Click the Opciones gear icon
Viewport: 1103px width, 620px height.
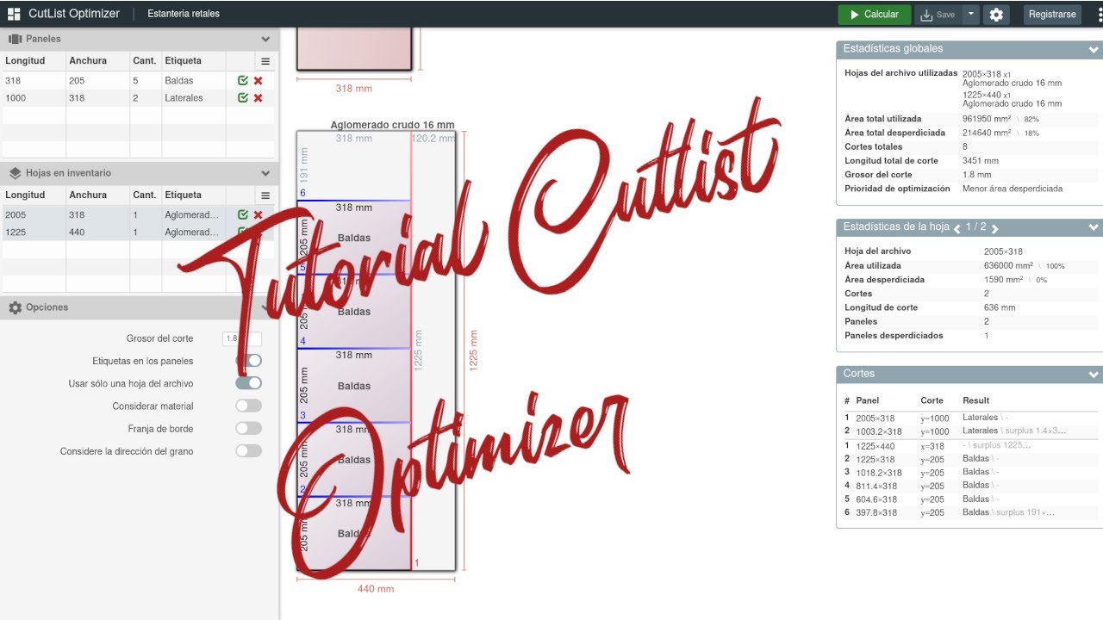click(15, 307)
